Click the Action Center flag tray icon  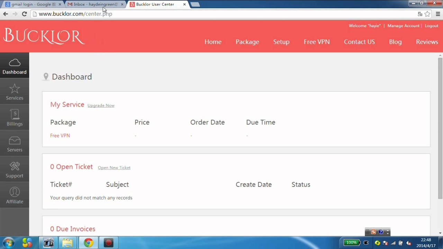[x=385, y=243]
